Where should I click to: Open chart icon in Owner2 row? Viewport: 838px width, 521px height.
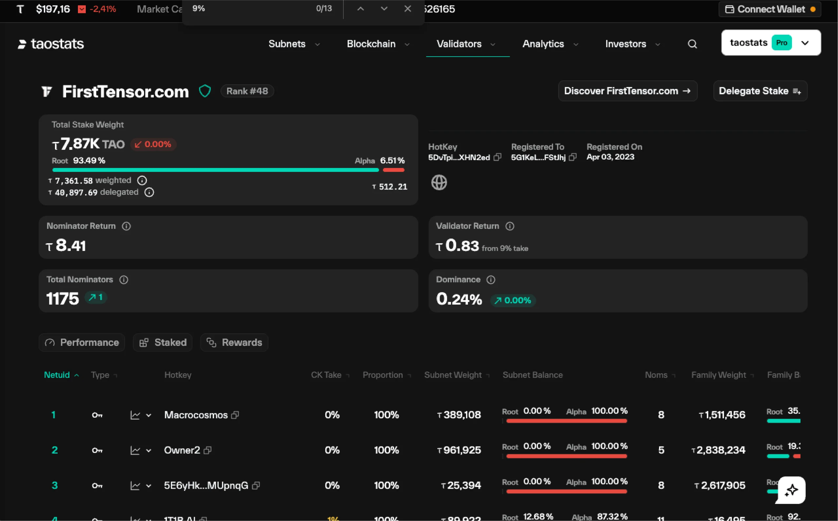tap(135, 450)
